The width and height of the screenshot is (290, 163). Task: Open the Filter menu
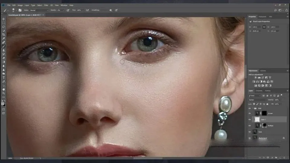pos(46,5)
